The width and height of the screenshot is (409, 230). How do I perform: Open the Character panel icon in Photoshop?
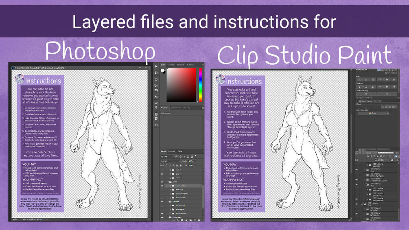156,103
